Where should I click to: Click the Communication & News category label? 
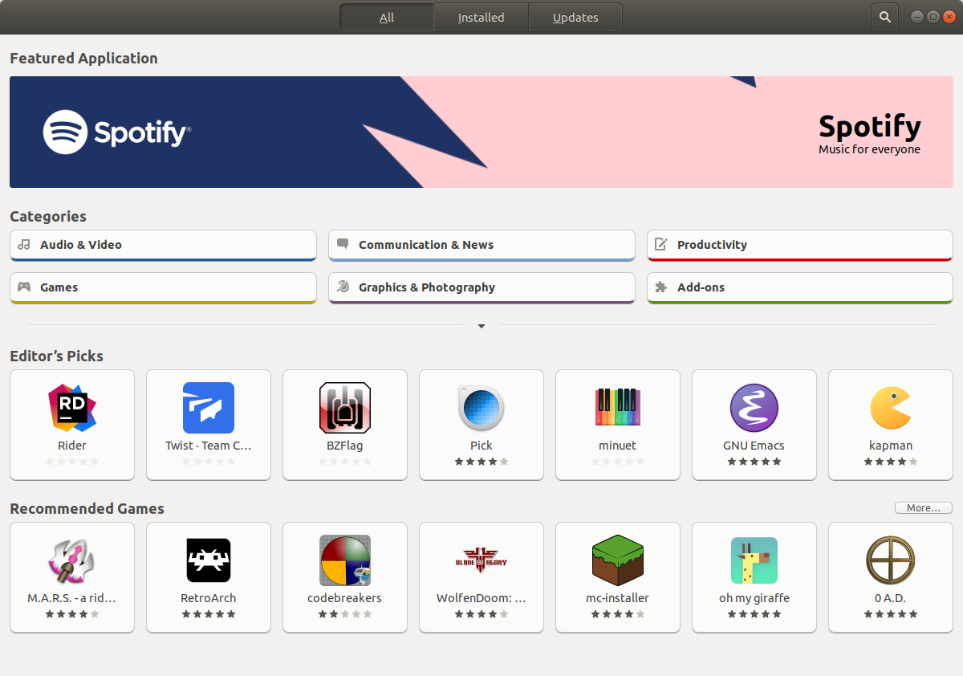[x=426, y=245]
